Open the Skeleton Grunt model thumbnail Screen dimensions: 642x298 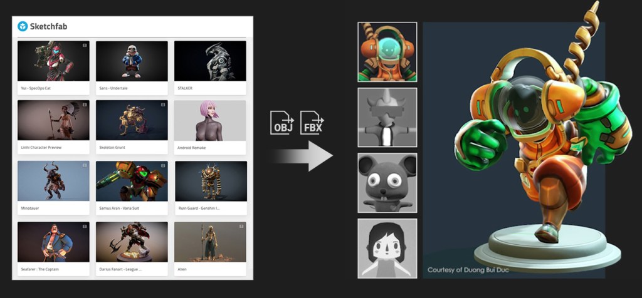click(132, 121)
